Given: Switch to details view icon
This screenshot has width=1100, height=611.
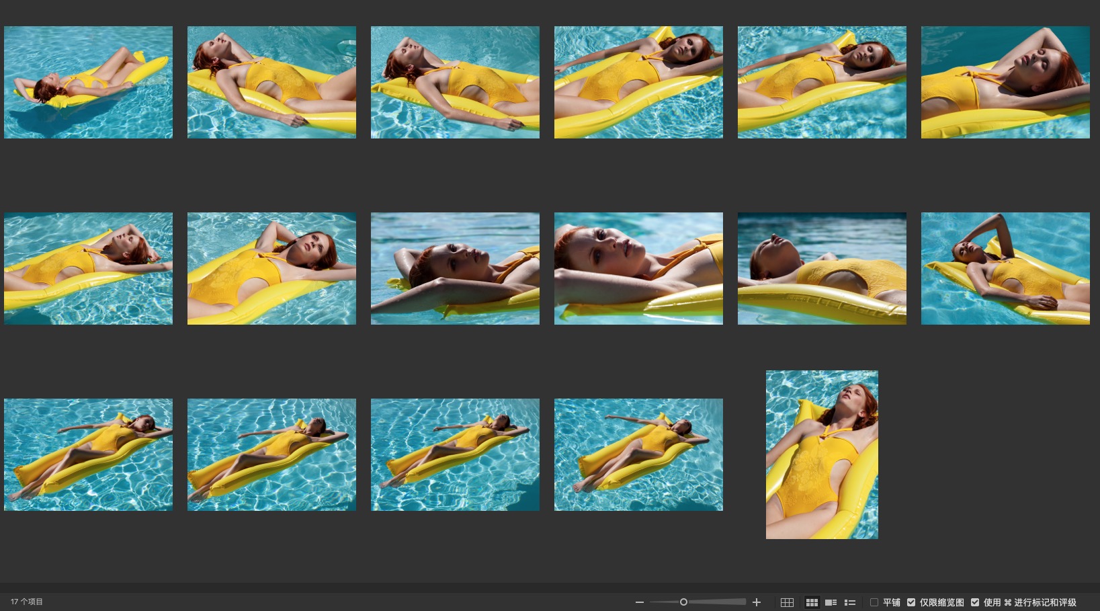Looking at the screenshot, I should [x=831, y=602].
